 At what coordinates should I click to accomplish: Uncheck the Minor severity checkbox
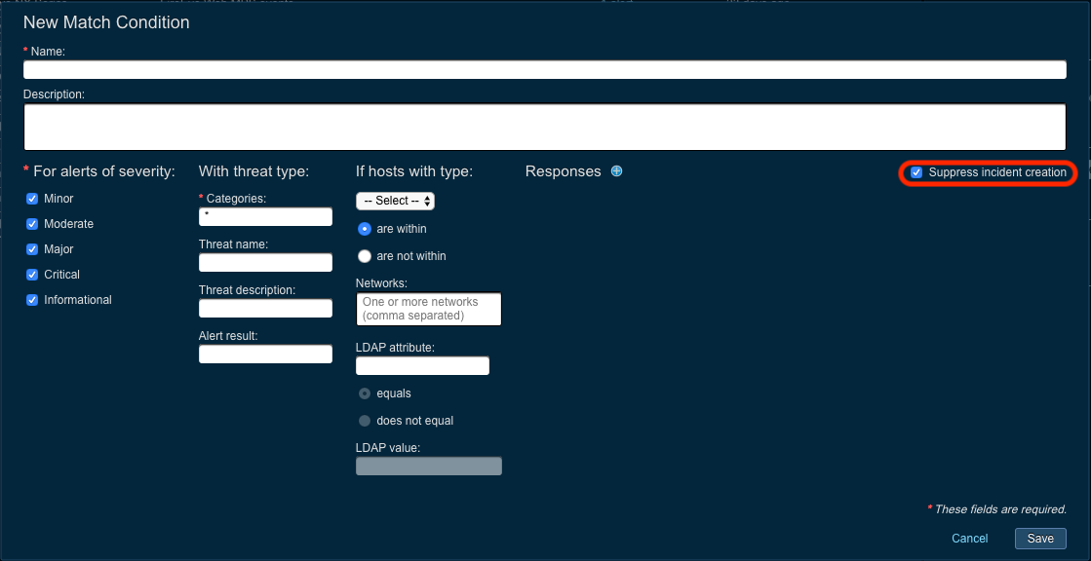coord(32,199)
